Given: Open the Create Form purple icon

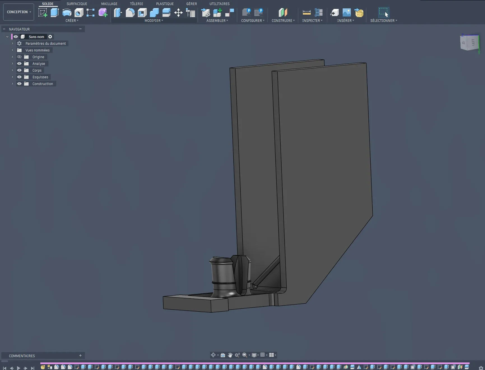Looking at the screenshot, I should click(103, 13).
